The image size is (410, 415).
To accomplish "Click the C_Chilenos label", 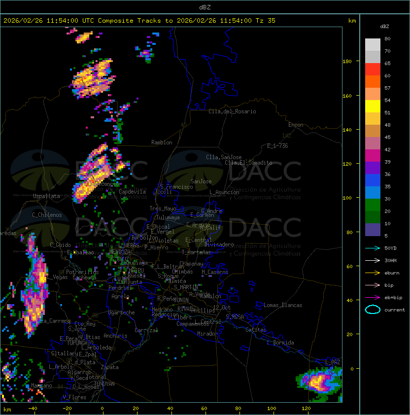I will coord(47,215).
